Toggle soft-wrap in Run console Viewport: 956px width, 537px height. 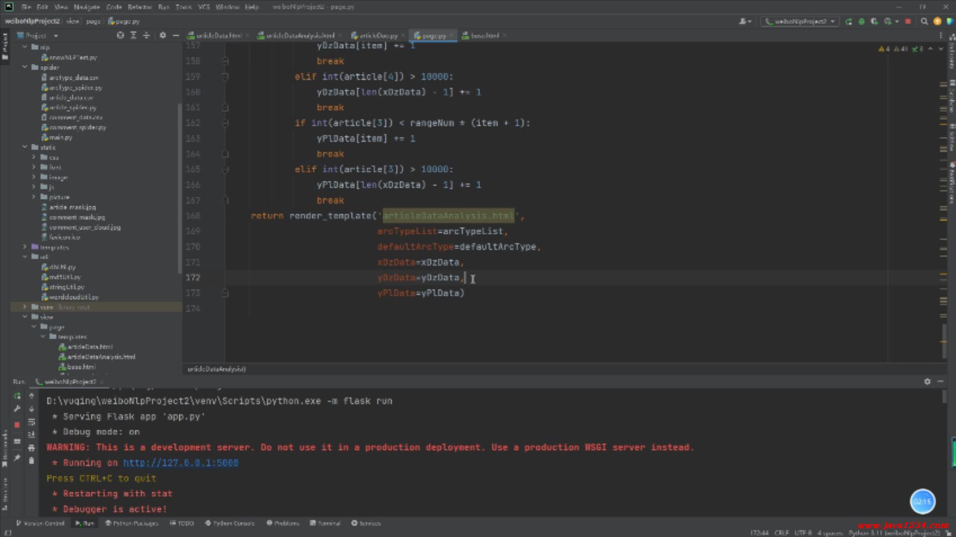31,422
